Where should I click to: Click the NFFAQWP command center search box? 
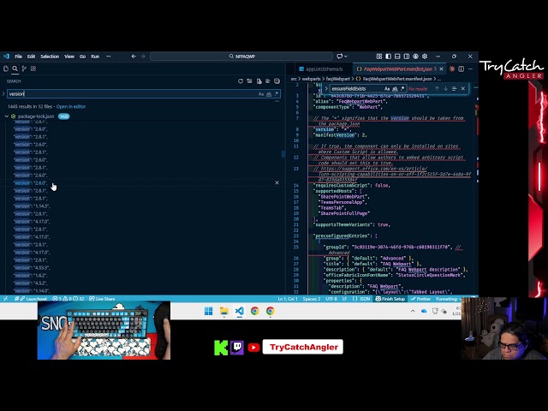pos(241,57)
